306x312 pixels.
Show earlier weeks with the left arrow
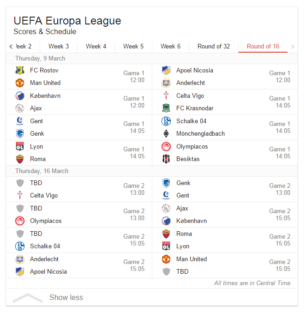[x=11, y=47]
